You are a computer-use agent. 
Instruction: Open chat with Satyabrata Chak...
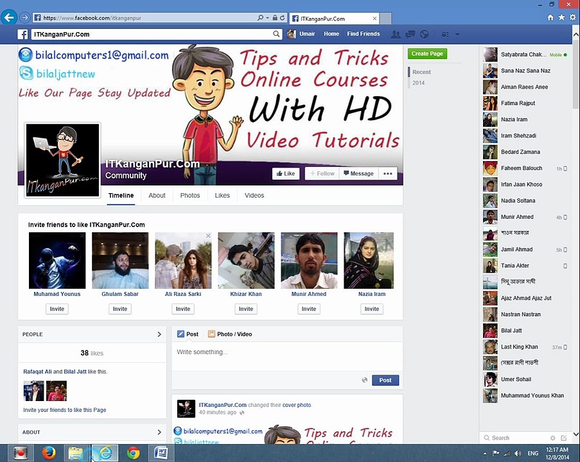[x=525, y=55]
